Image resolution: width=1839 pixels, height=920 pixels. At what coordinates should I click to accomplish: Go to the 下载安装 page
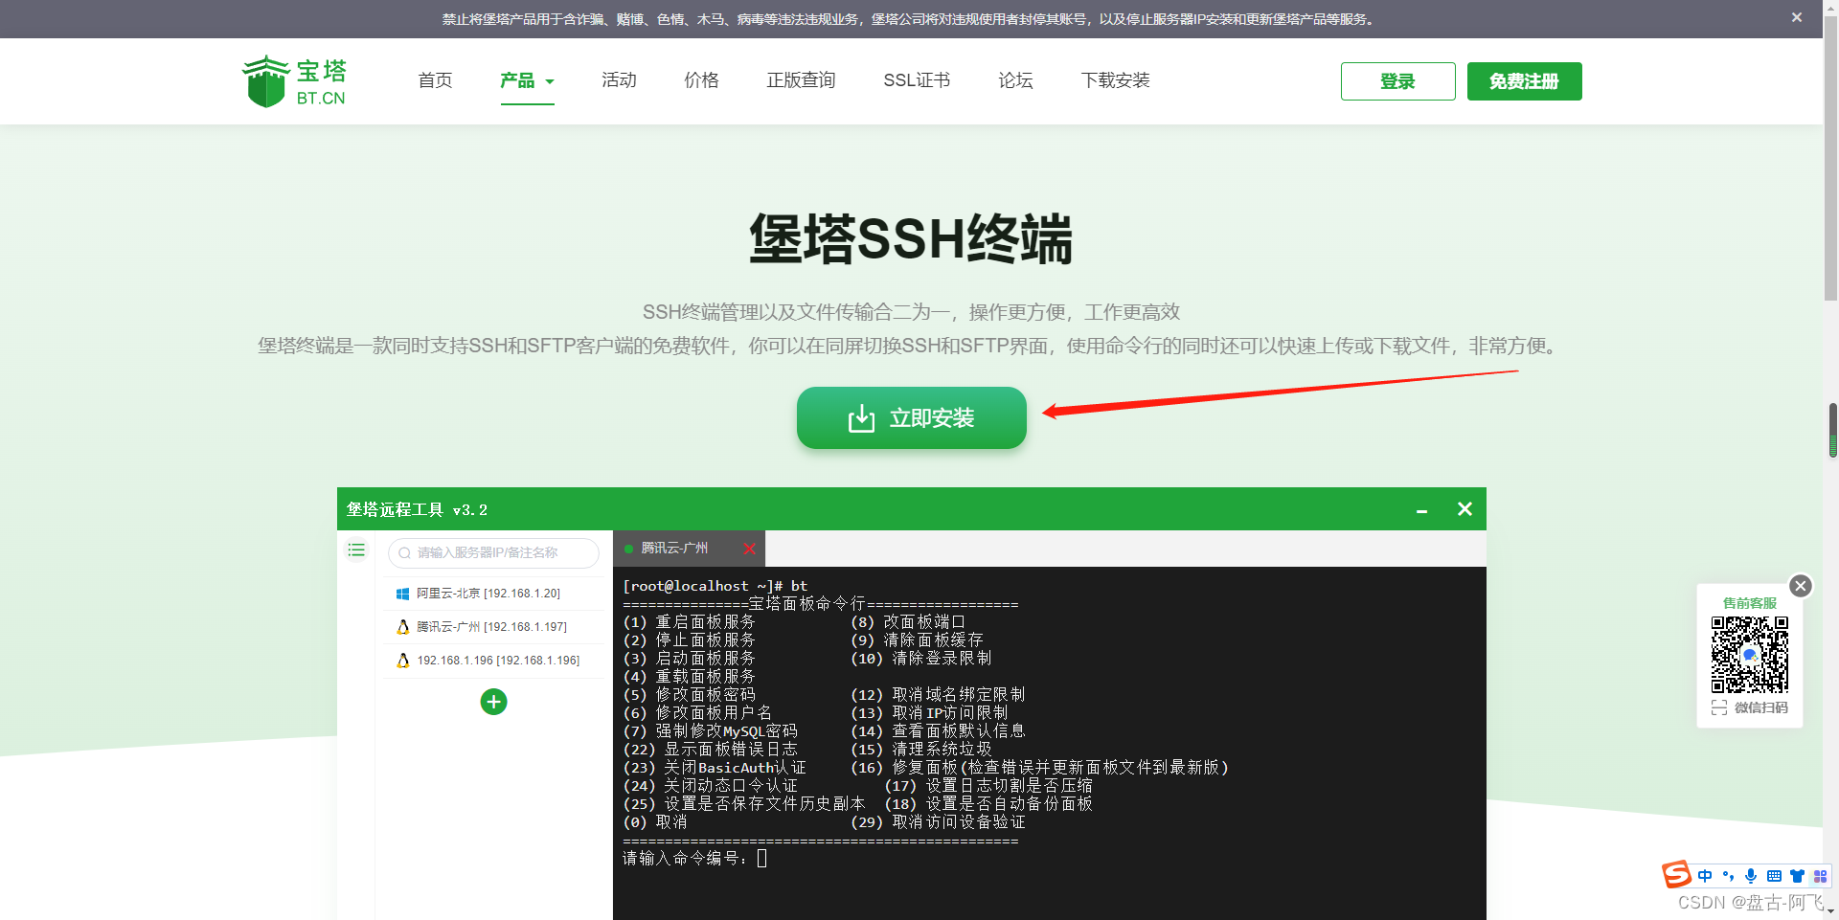[1115, 80]
